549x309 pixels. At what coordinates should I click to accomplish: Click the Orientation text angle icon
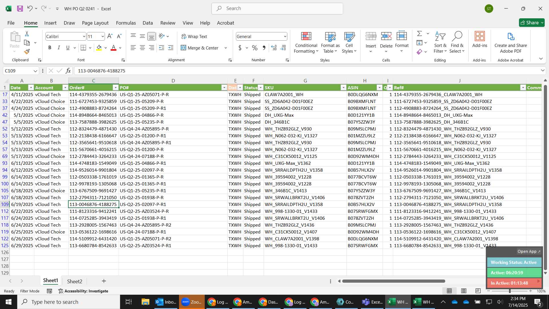(x=162, y=36)
